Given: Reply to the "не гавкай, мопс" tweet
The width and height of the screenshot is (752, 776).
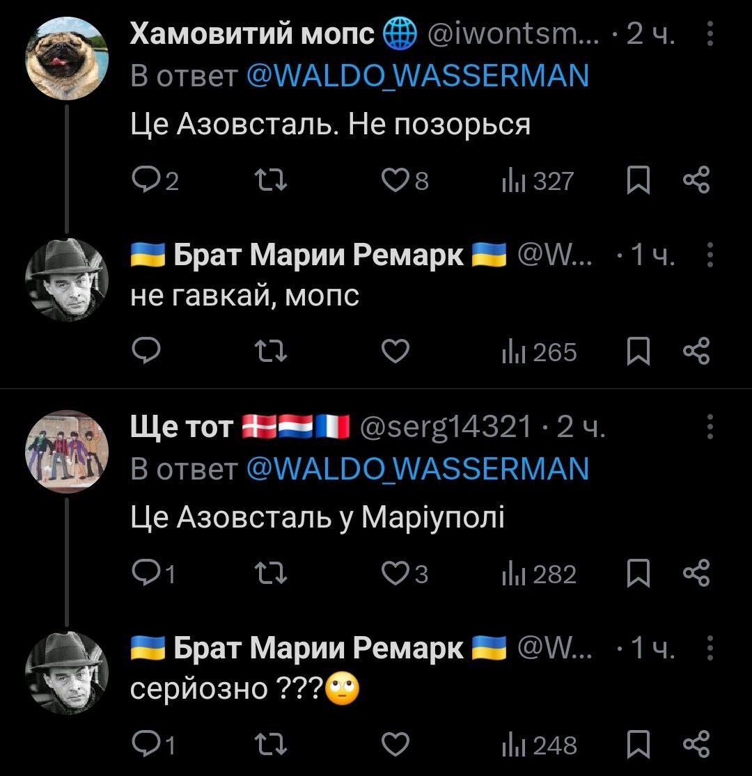Looking at the screenshot, I should [x=146, y=351].
